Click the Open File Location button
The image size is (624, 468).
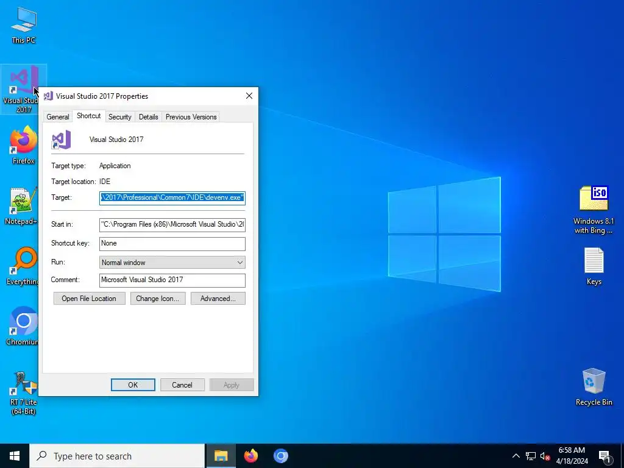(x=89, y=299)
